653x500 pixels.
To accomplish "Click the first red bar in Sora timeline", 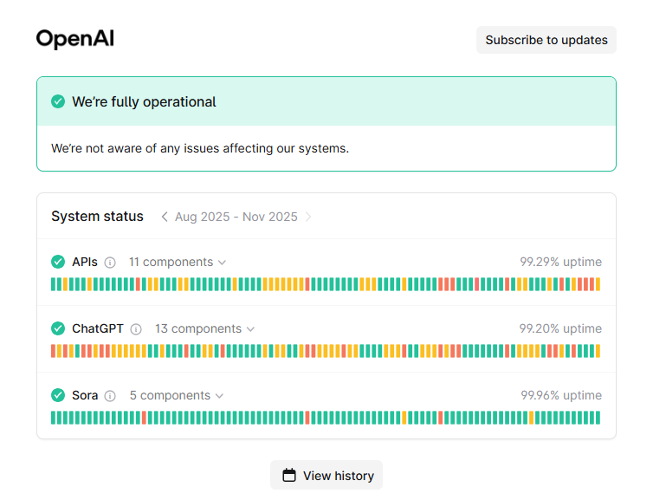I will [144, 418].
